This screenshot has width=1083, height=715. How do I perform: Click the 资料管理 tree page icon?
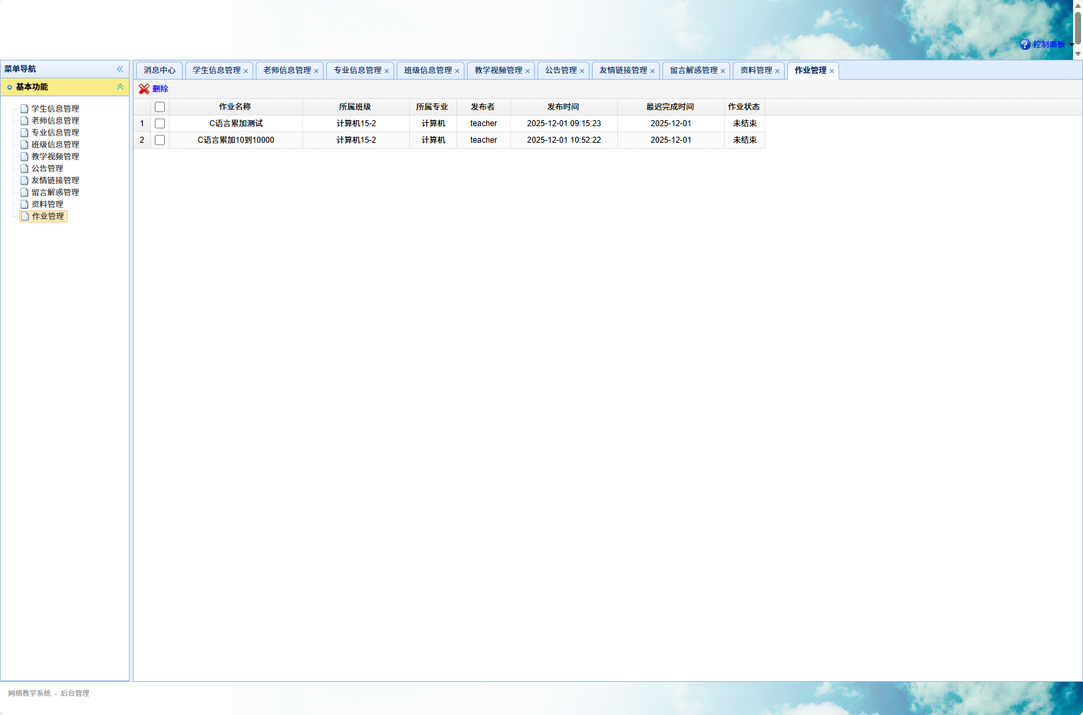tap(25, 204)
